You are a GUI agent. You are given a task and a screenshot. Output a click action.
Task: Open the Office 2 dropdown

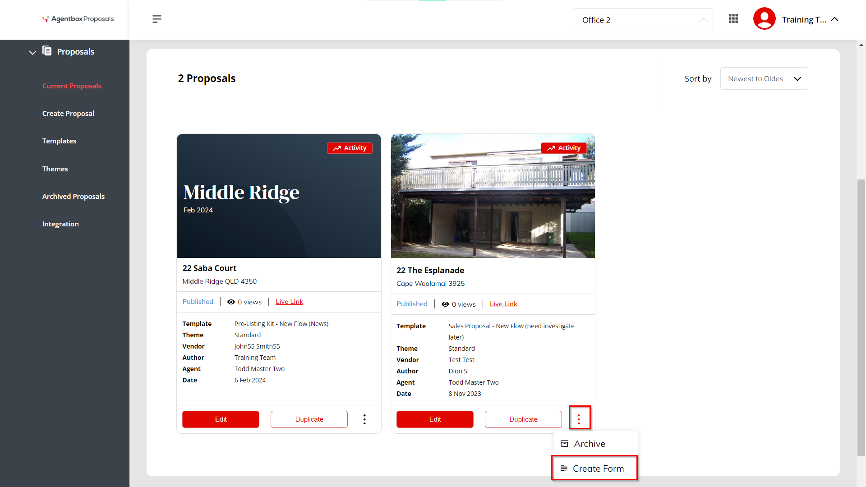pos(643,20)
